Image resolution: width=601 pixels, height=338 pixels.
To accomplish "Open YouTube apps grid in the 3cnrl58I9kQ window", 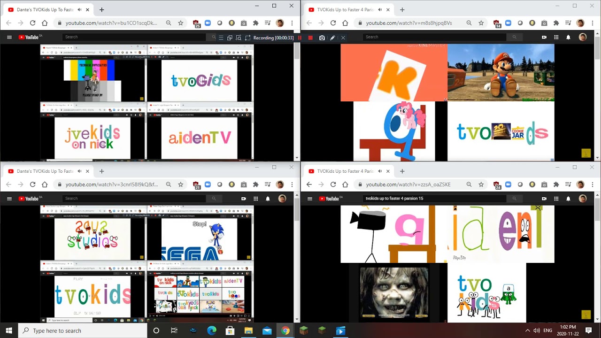I will coord(255,199).
